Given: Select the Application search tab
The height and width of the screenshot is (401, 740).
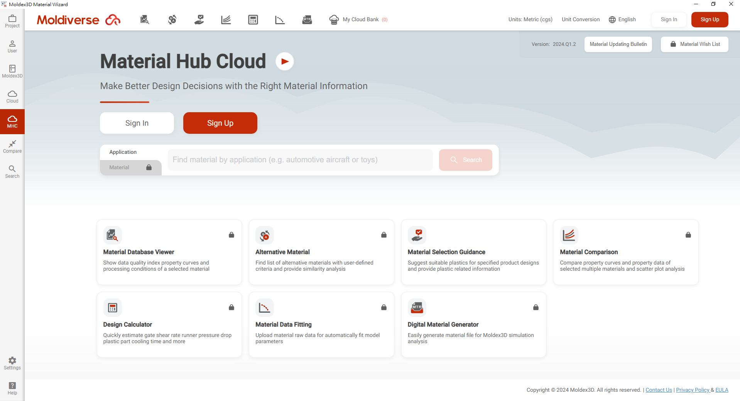Looking at the screenshot, I should click(123, 152).
